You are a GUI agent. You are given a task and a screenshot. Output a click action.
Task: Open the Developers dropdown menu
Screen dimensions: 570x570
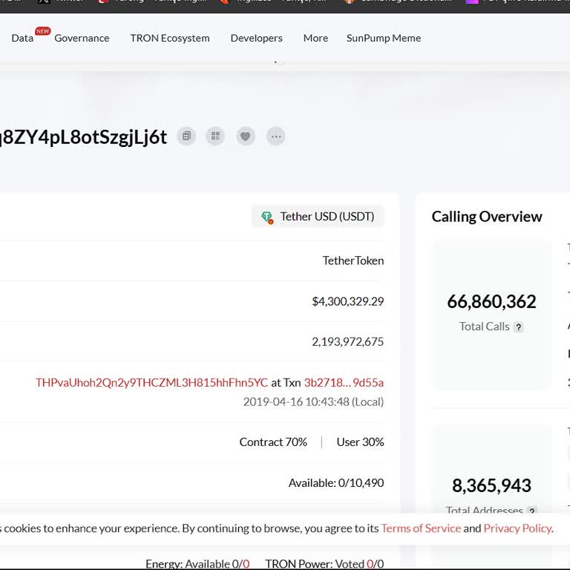pos(256,38)
